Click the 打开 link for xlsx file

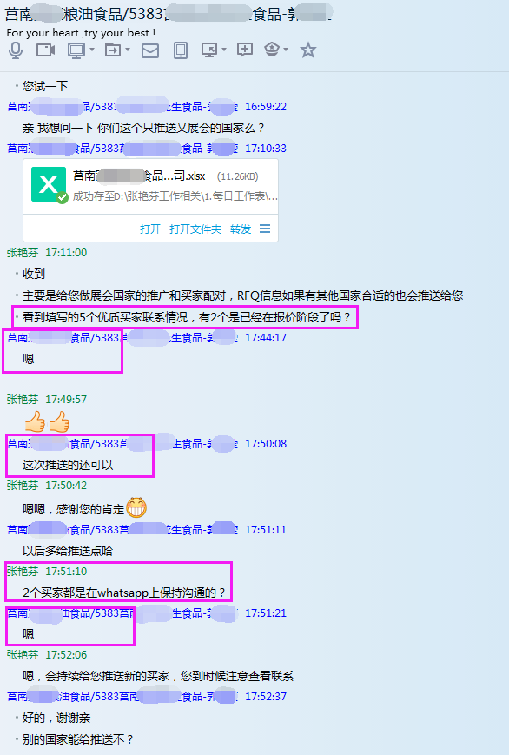150,228
